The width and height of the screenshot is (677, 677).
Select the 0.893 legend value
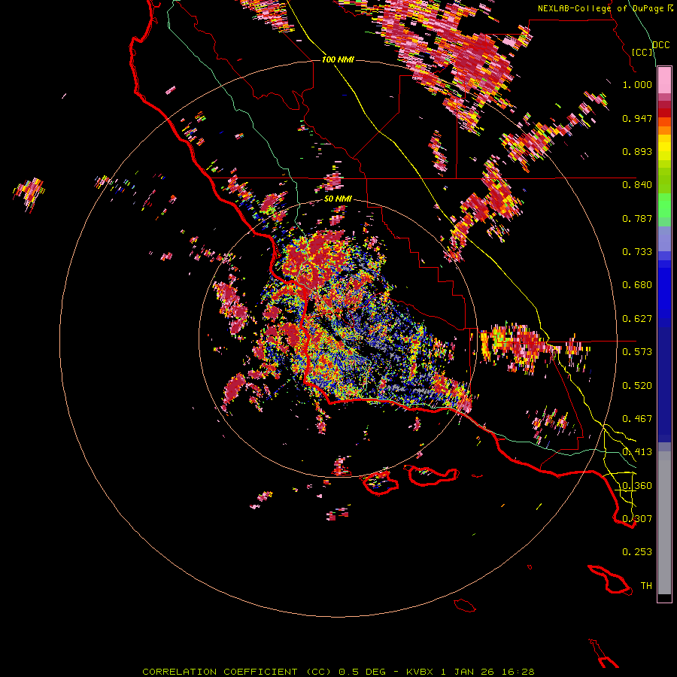(x=637, y=151)
